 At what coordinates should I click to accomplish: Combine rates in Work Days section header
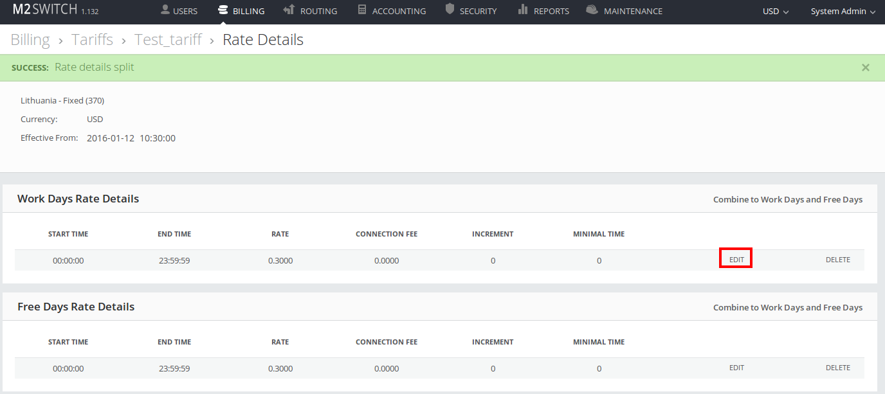(787, 199)
